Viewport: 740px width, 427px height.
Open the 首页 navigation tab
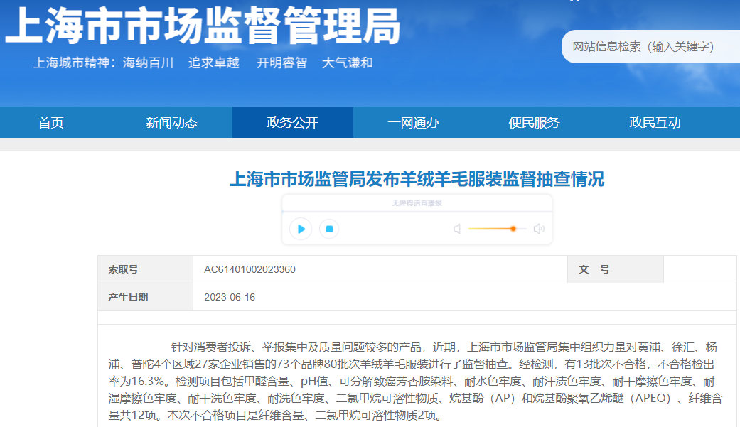(x=51, y=123)
